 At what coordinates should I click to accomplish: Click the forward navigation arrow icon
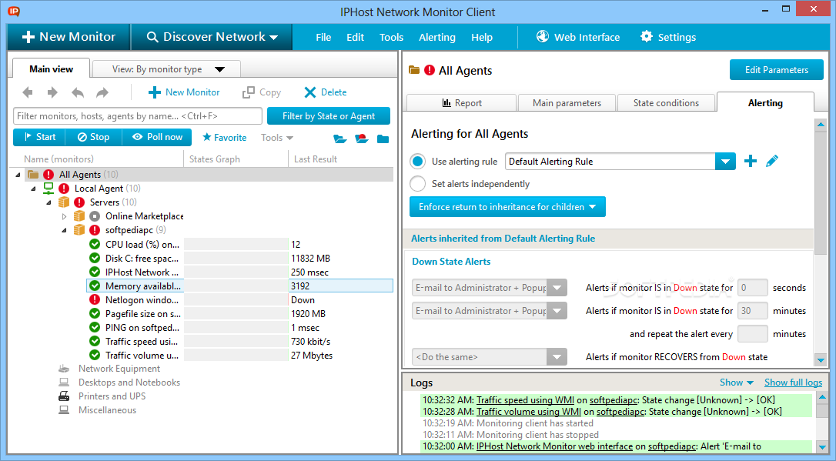coord(52,92)
